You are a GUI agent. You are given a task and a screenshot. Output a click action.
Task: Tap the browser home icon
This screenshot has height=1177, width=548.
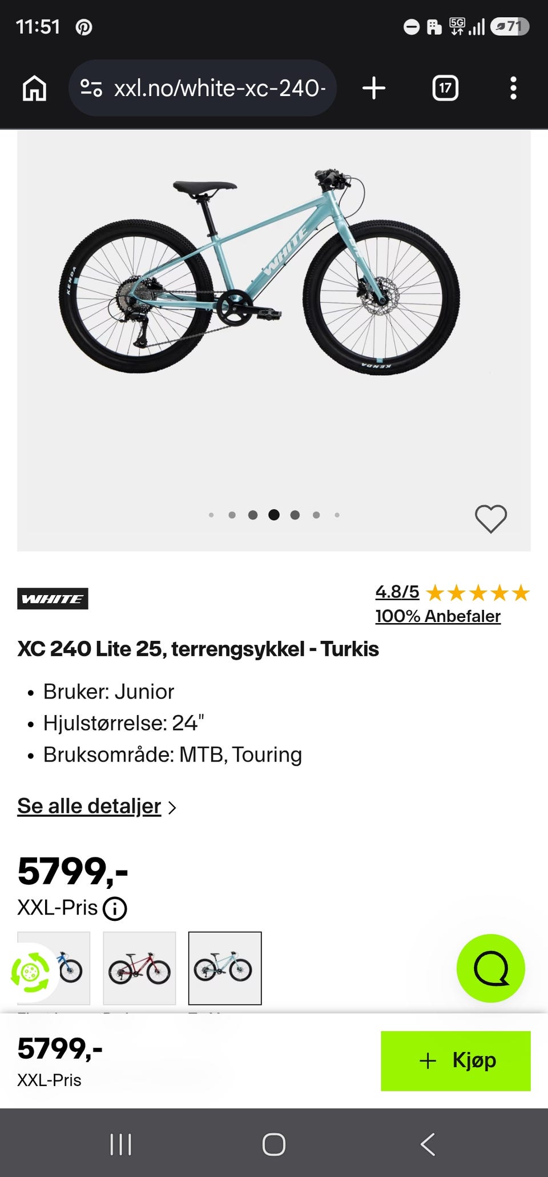[x=34, y=89]
